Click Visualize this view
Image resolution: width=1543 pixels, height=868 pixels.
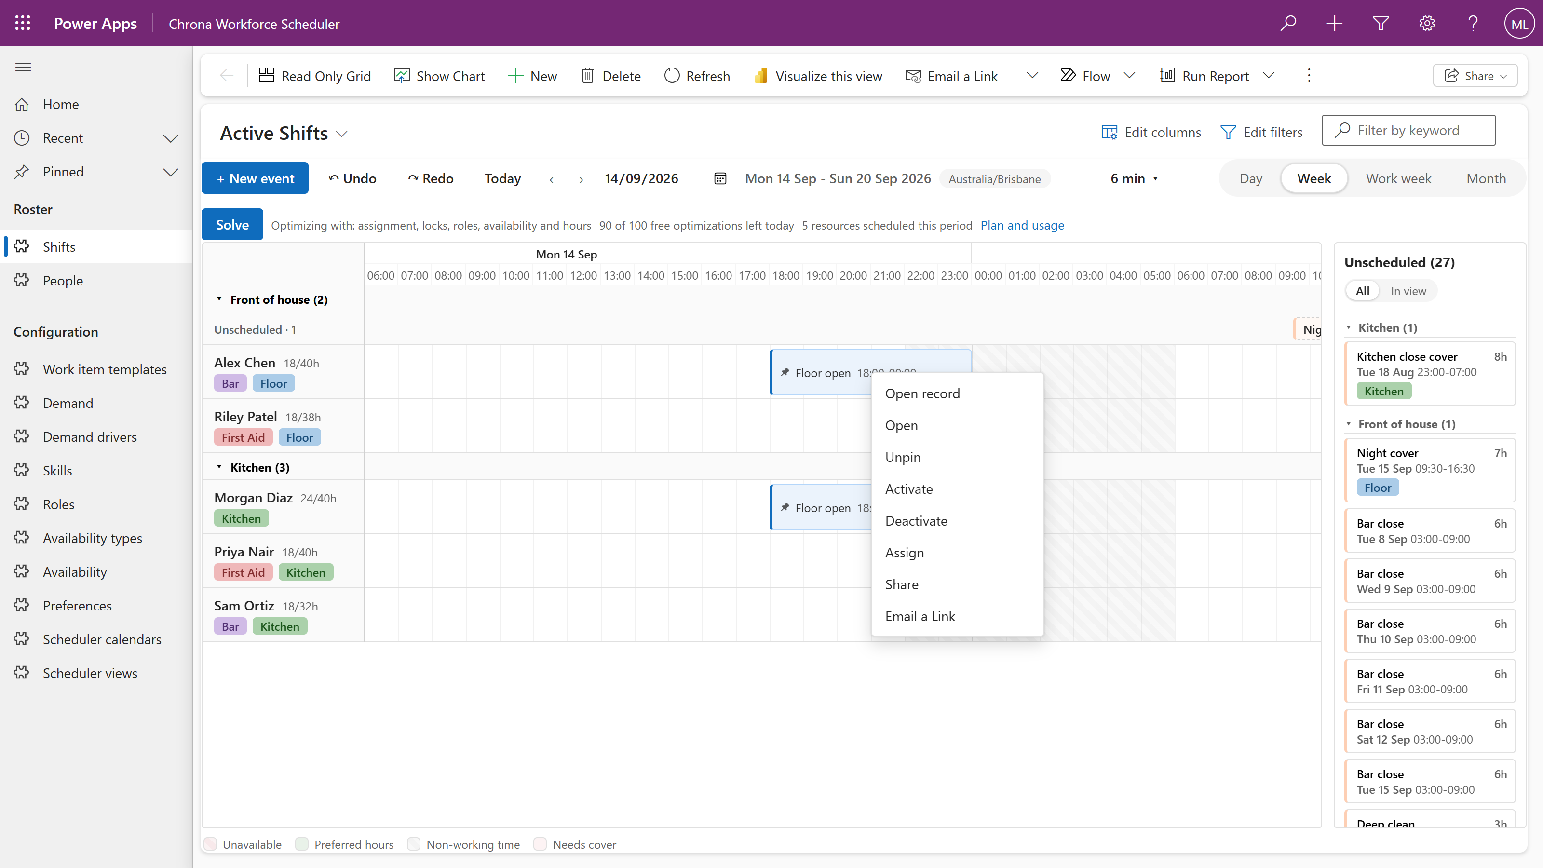click(x=818, y=76)
